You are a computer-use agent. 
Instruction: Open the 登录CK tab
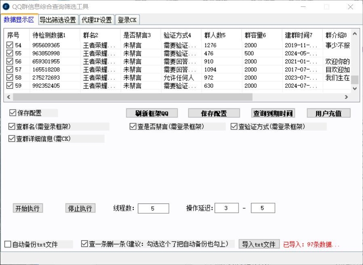tap(127, 20)
